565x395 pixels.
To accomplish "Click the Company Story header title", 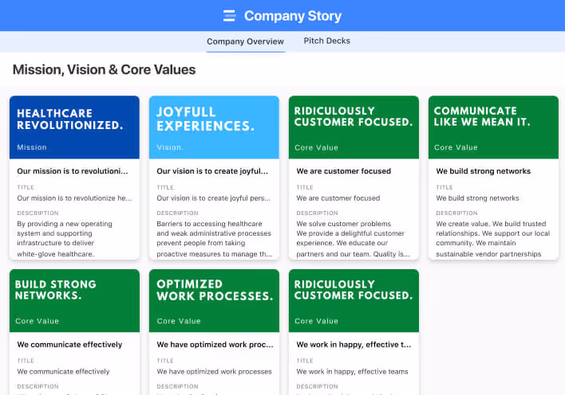I will (x=292, y=16).
